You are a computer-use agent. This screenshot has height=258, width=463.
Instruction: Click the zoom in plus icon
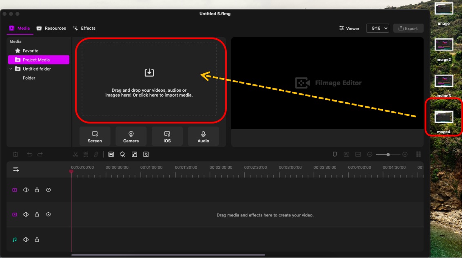pos(405,154)
